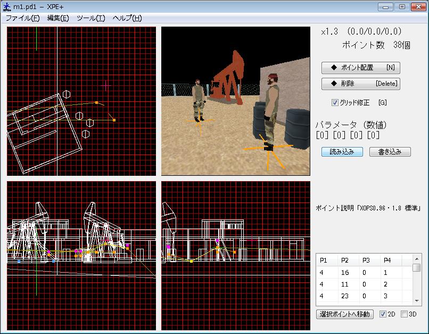This screenshot has width=429, height=334.
Task: Click the P2 column header
Action: point(348,260)
